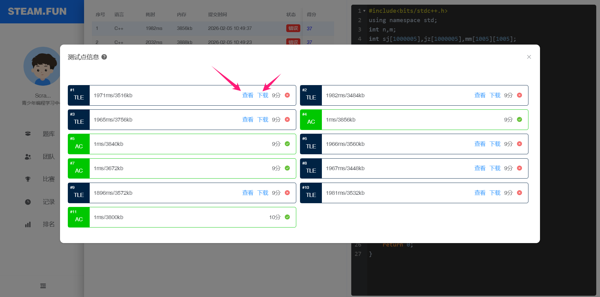Click the 耗时 column header

(150, 15)
